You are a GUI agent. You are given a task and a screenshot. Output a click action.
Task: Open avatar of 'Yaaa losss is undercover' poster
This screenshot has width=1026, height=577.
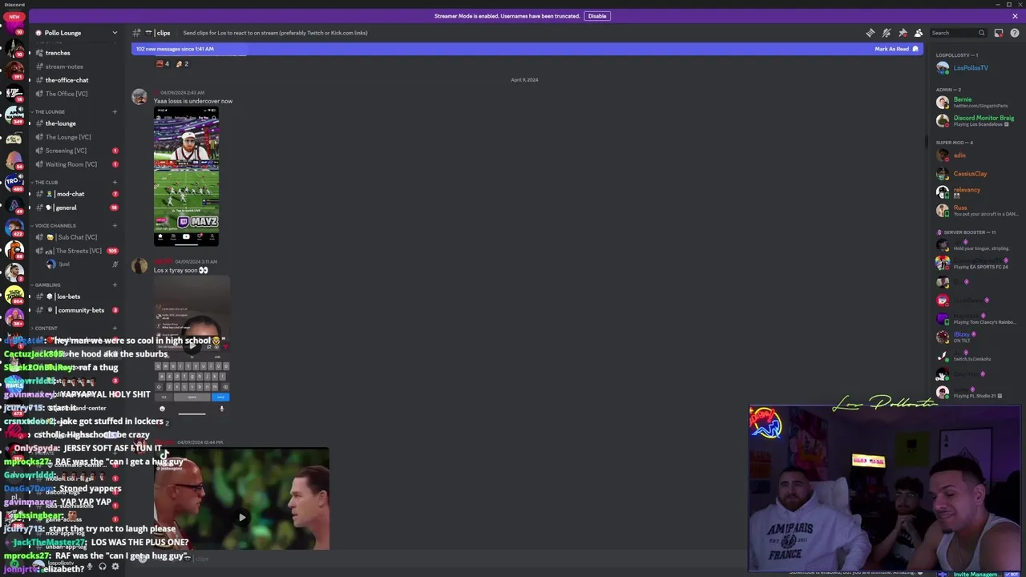tap(139, 97)
